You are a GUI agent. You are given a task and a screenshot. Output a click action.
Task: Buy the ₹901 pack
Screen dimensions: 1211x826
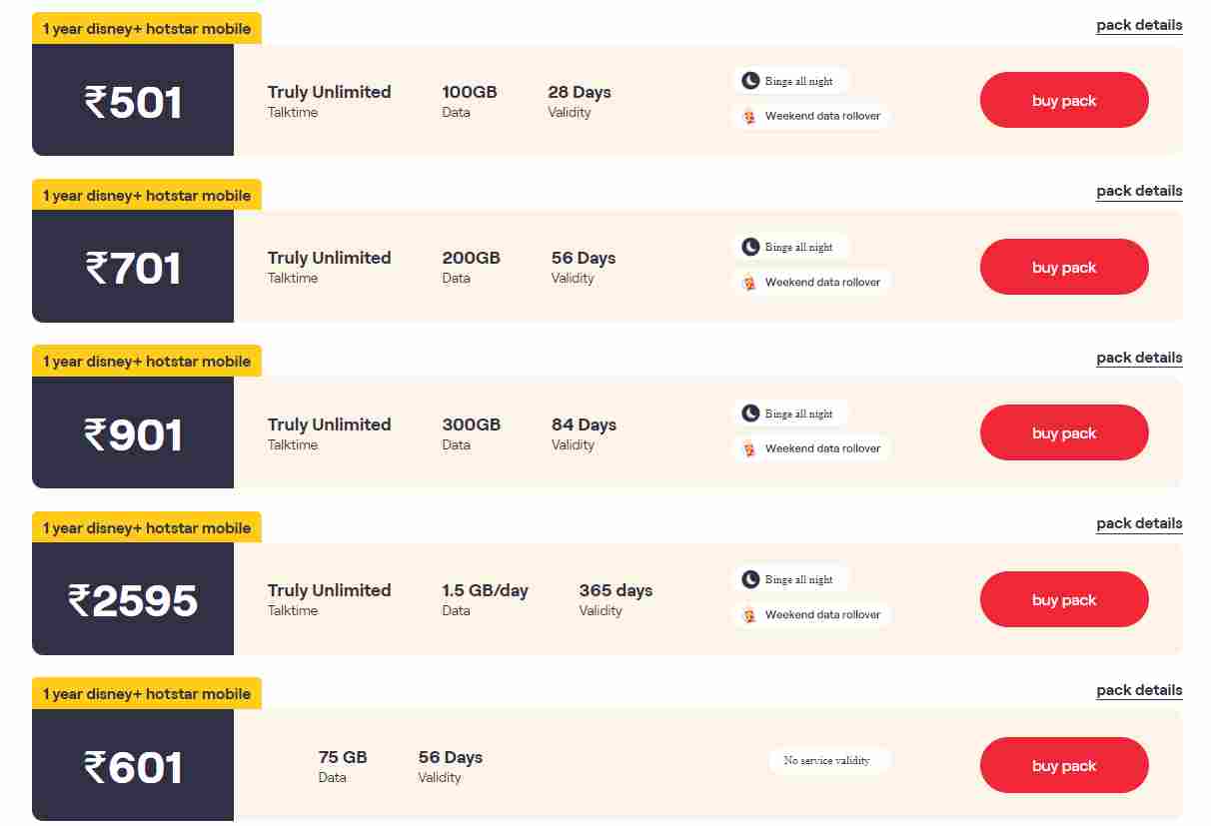coord(1064,432)
